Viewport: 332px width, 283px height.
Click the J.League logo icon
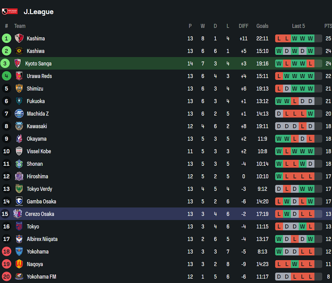10,11
